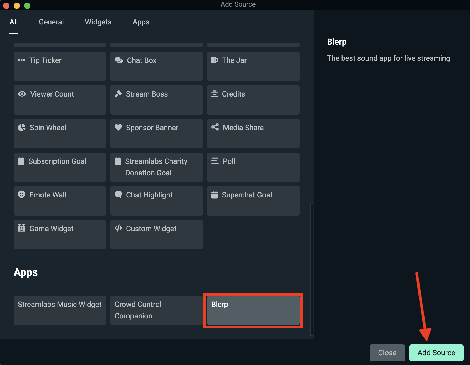Switch to the General tab
This screenshot has width=470, height=365.
(51, 22)
